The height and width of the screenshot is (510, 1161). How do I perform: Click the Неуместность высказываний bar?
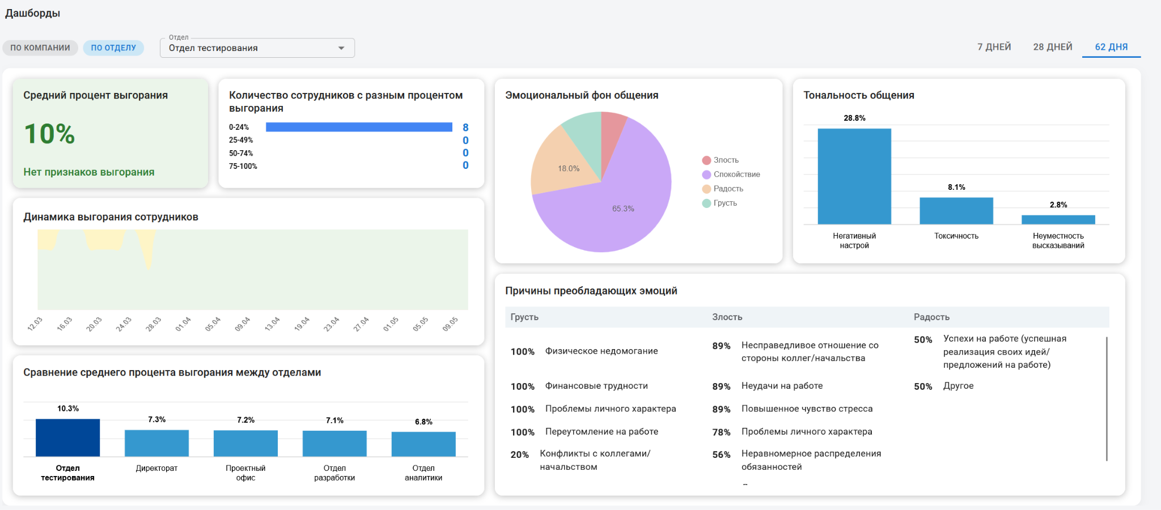[1058, 220]
